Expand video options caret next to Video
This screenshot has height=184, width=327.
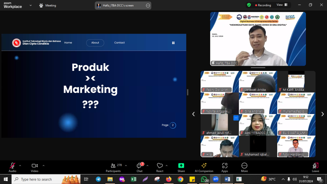click(x=43, y=165)
